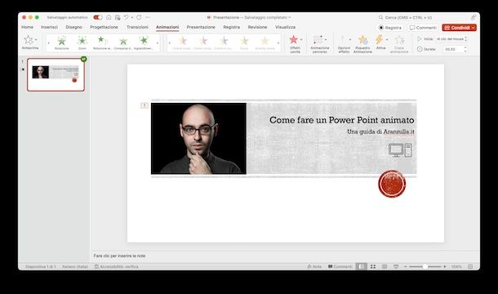Click the collaboration icon at top right
This screenshot has width=498, height=294.
[474, 17]
